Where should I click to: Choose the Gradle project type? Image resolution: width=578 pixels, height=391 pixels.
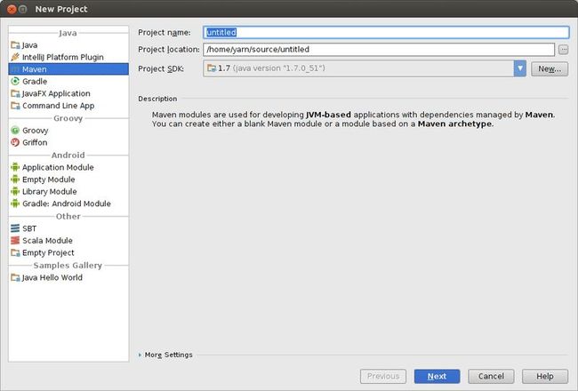click(x=68, y=82)
